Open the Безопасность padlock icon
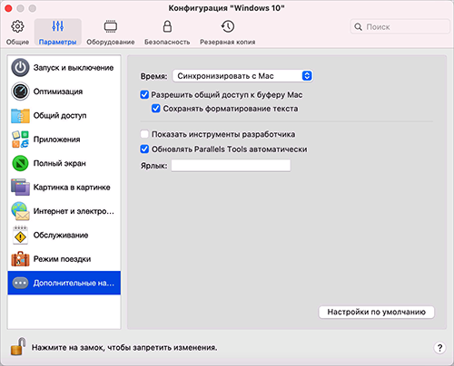Screen dimensions: 454x366 [167, 26]
